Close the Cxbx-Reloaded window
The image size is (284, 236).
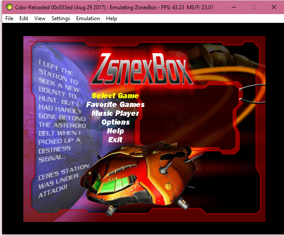[x=274, y=7]
